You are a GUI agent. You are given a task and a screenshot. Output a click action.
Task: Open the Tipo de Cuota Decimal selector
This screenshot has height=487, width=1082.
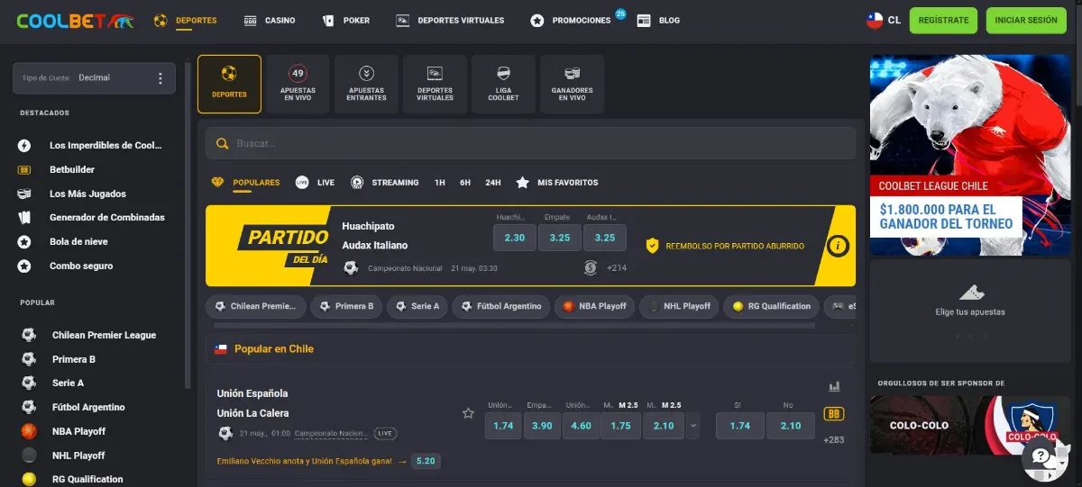click(94, 78)
